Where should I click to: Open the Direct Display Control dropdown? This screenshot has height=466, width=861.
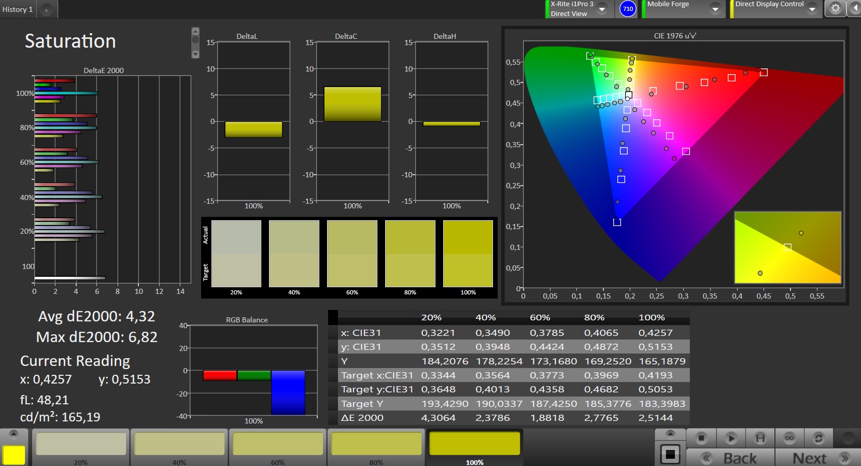point(812,9)
